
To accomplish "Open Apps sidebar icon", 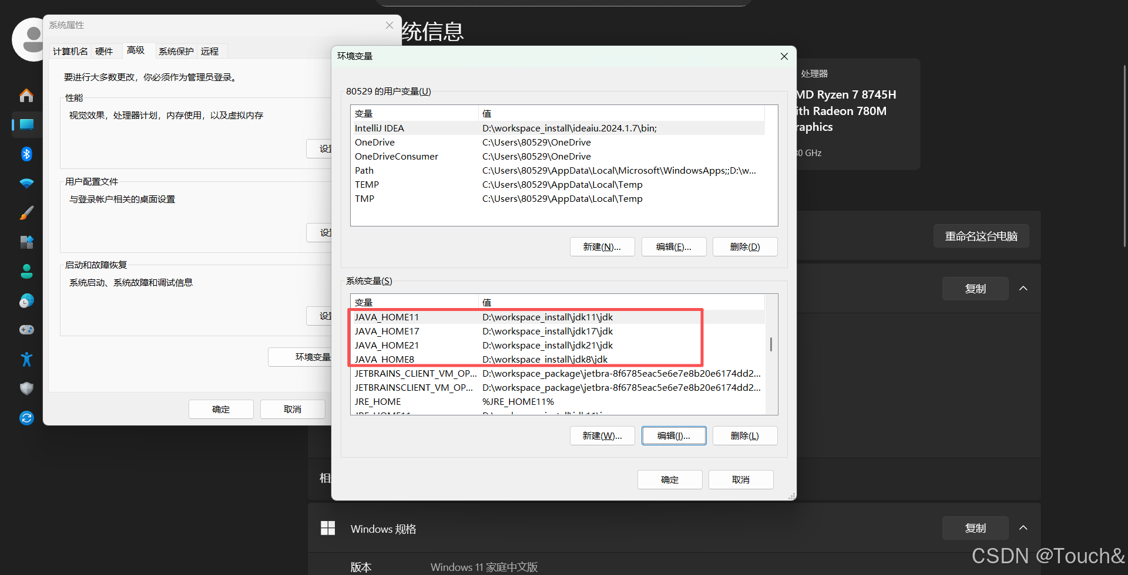I will tap(26, 242).
